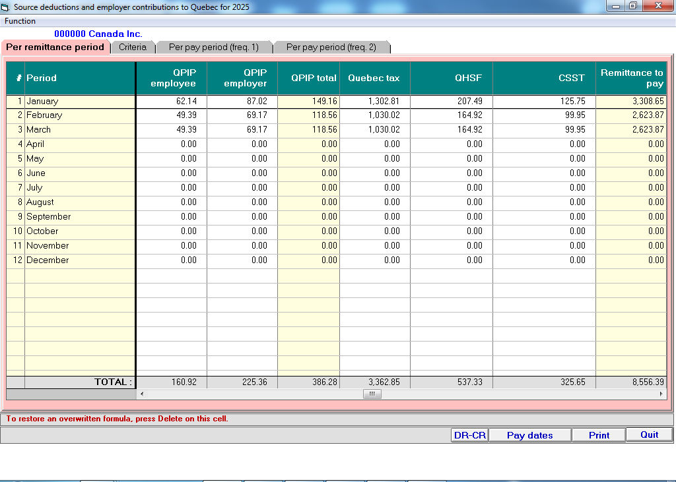
Task: Click the Remittance to pay column header
Action: 630,78
